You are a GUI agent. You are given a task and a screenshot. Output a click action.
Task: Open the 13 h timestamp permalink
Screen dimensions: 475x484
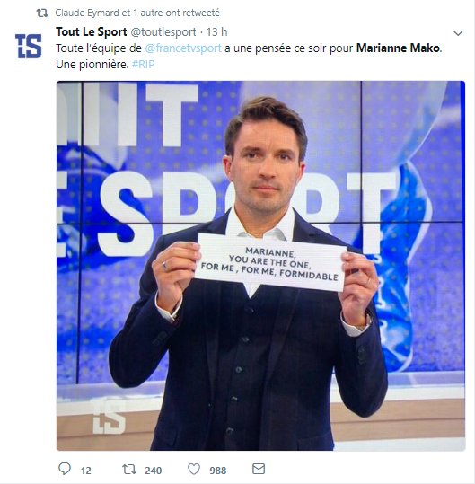point(216,31)
